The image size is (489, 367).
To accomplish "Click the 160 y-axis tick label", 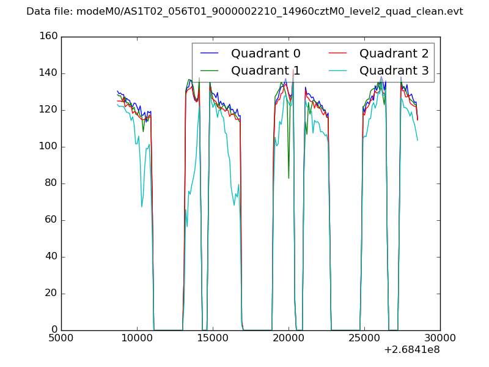I will pos(48,37).
